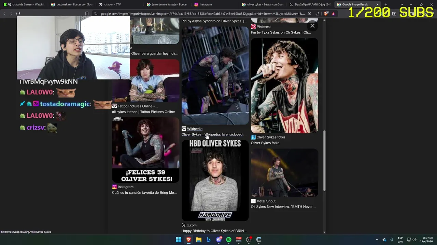The image size is (437, 245).
Task: Open Voicemeeter from the taskbar
Action: pyautogui.click(x=239, y=240)
